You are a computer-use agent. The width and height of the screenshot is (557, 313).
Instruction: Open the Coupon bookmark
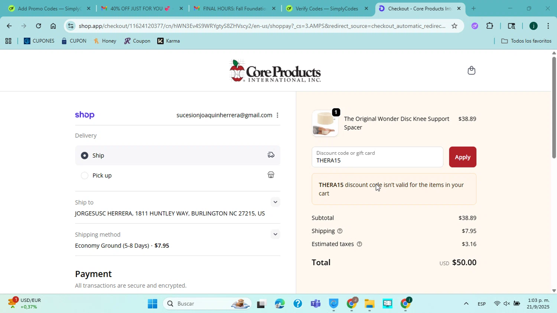[137, 41]
